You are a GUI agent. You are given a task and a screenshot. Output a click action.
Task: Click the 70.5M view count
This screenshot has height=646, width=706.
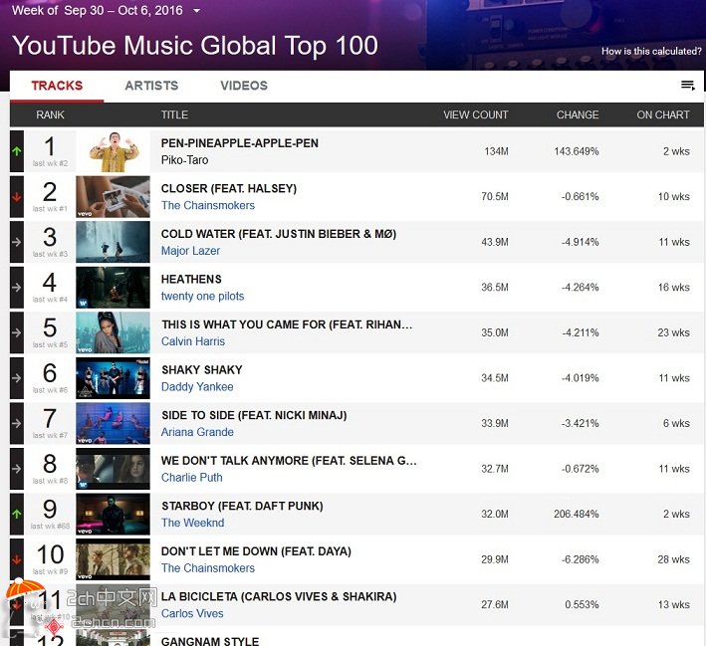tap(495, 197)
